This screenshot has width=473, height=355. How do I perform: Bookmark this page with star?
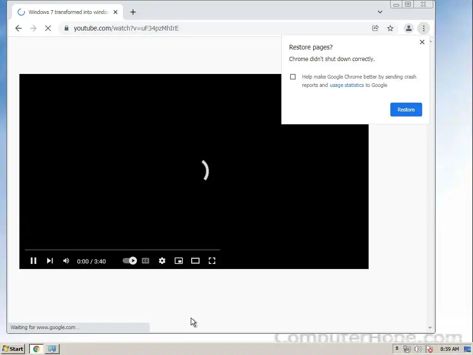[x=390, y=28]
